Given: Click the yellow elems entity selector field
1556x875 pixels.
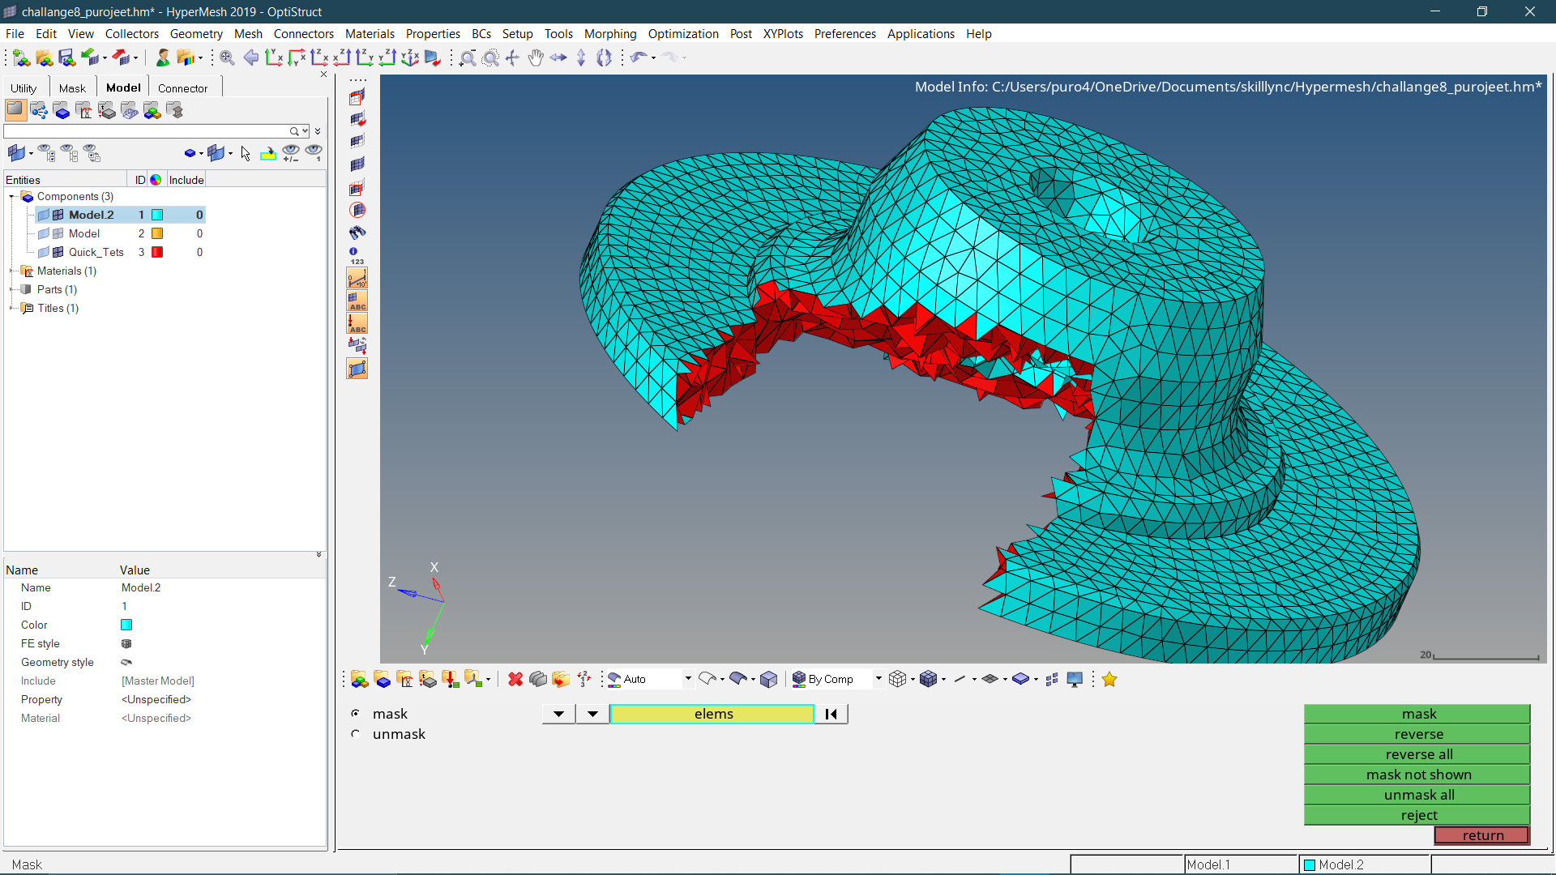Looking at the screenshot, I should (712, 714).
